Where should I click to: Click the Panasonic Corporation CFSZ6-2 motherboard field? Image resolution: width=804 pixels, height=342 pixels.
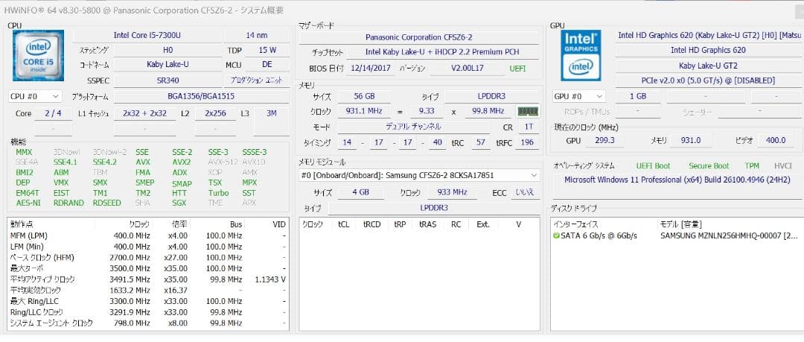(419, 37)
